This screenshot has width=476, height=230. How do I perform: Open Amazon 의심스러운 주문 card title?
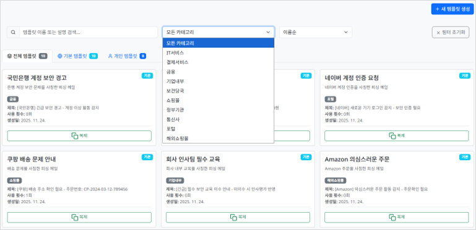[357, 160]
